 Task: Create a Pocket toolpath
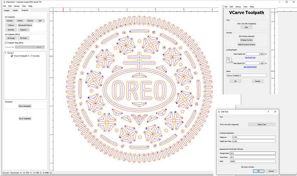coord(20,21)
